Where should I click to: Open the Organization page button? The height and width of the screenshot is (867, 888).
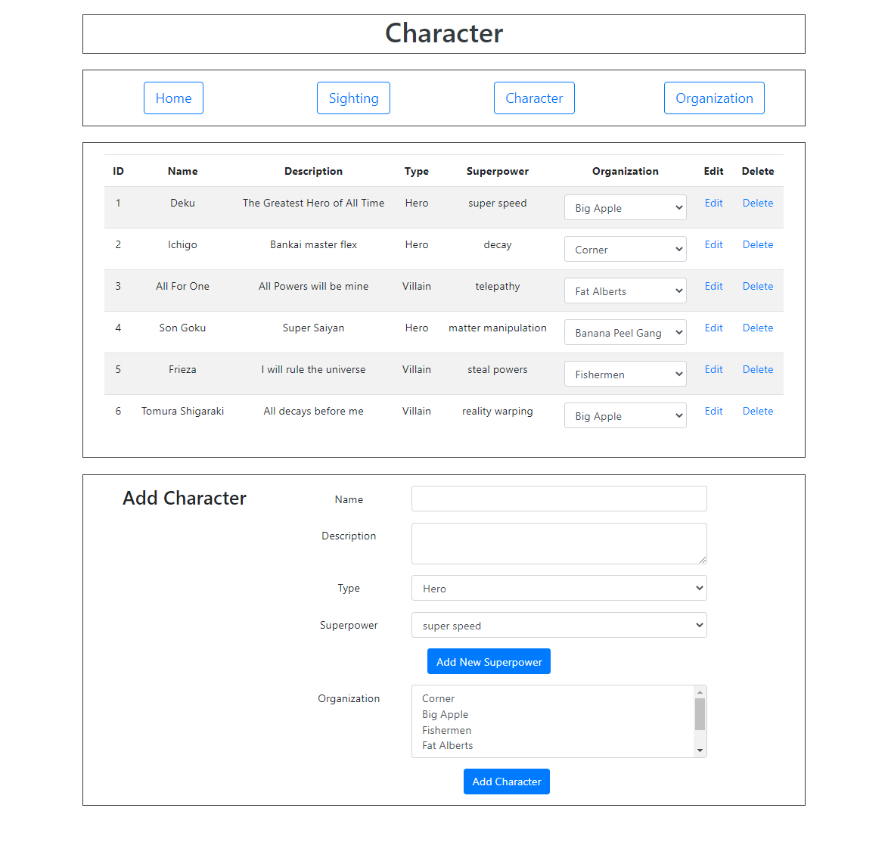pyautogui.click(x=714, y=98)
